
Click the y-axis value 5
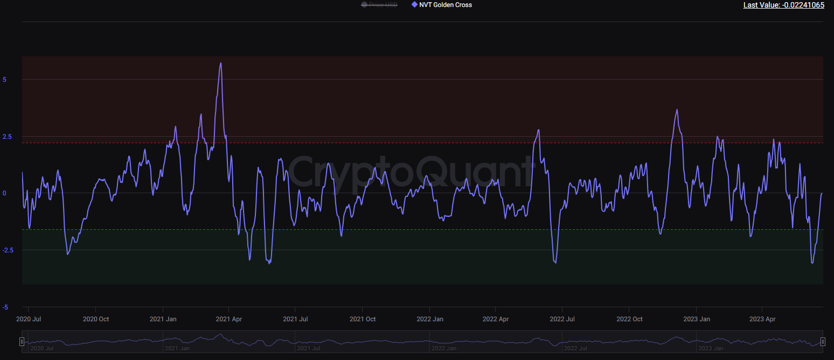click(5, 79)
